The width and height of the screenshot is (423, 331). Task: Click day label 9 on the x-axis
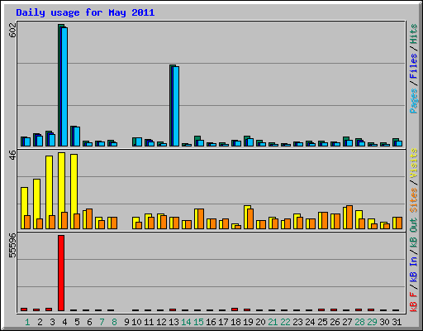click(126, 322)
